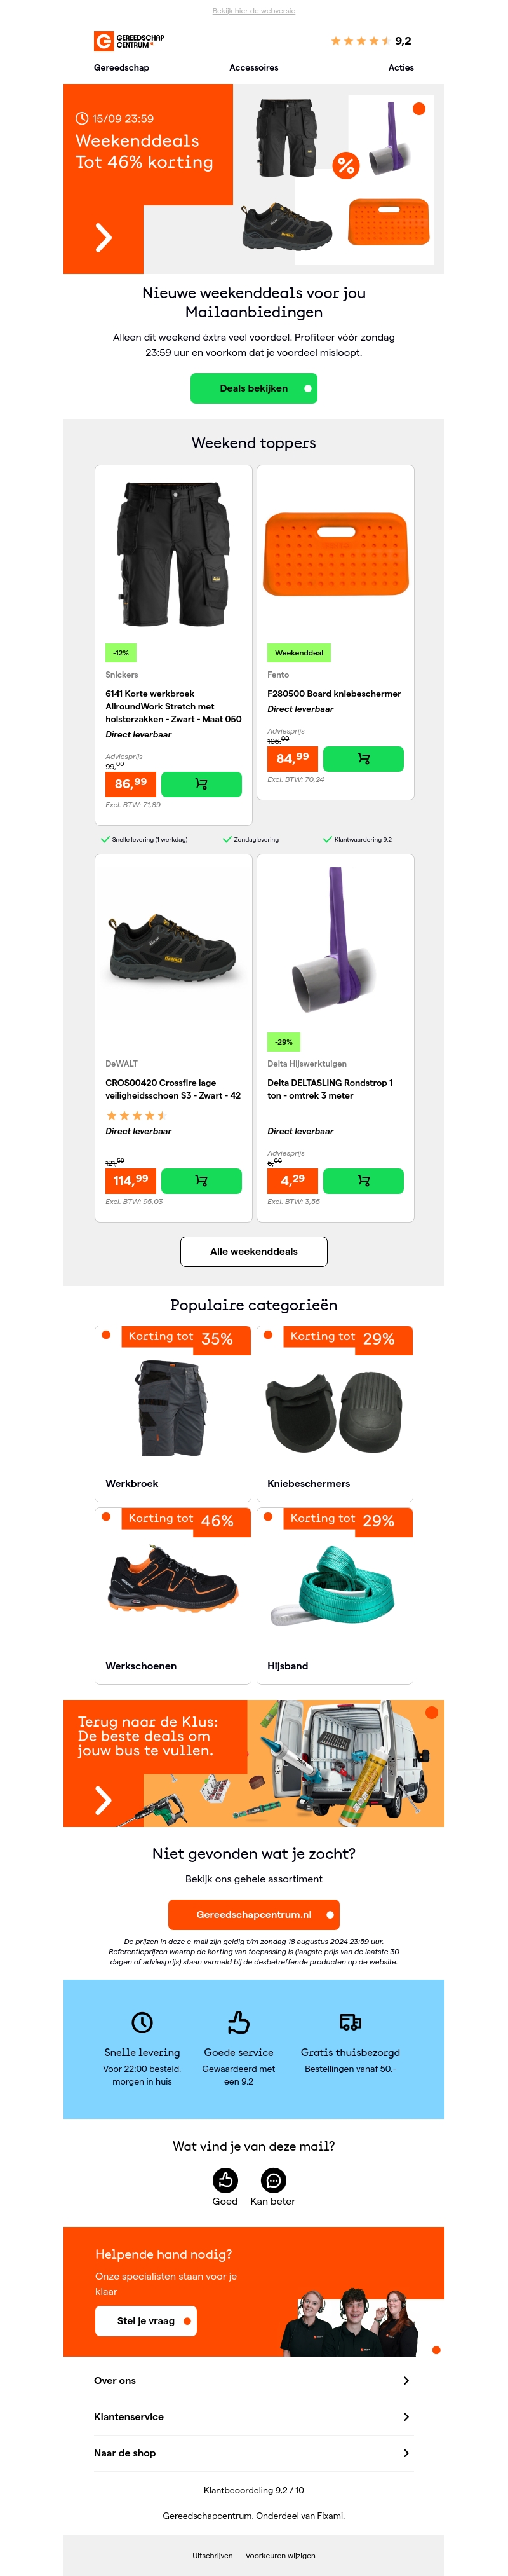Image resolution: width=508 pixels, height=2576 pixels.
Task: Add DeWALT veiligheidsschoen to cart
Action: coord(201,1181)
